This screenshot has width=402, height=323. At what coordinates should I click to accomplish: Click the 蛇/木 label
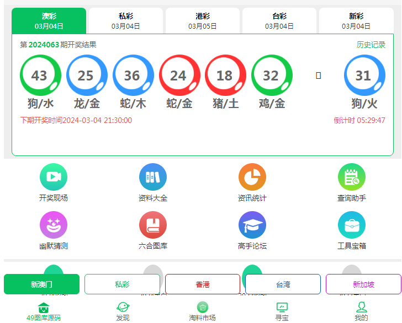coord(133,104)
